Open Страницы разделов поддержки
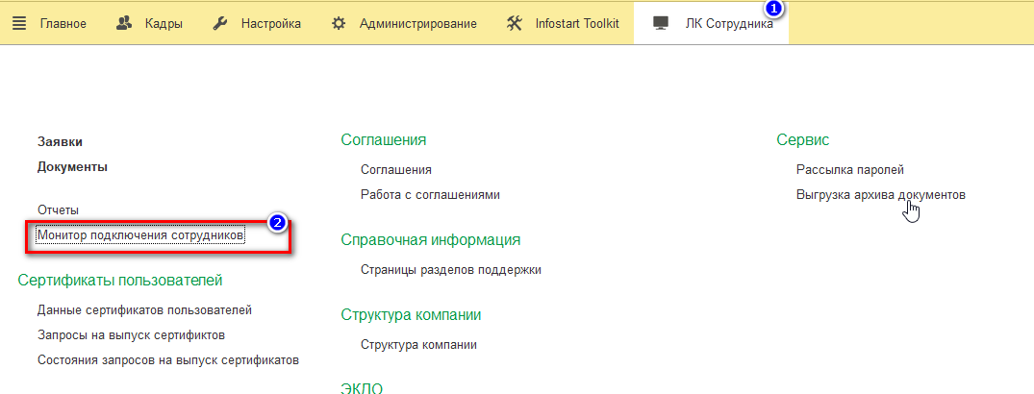This screenshot has width=1034, height=394. coord(451,269)
